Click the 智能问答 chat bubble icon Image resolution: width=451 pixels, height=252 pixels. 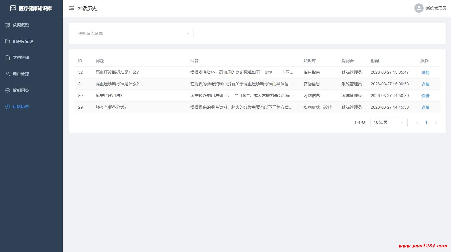(x=8, y=90)
